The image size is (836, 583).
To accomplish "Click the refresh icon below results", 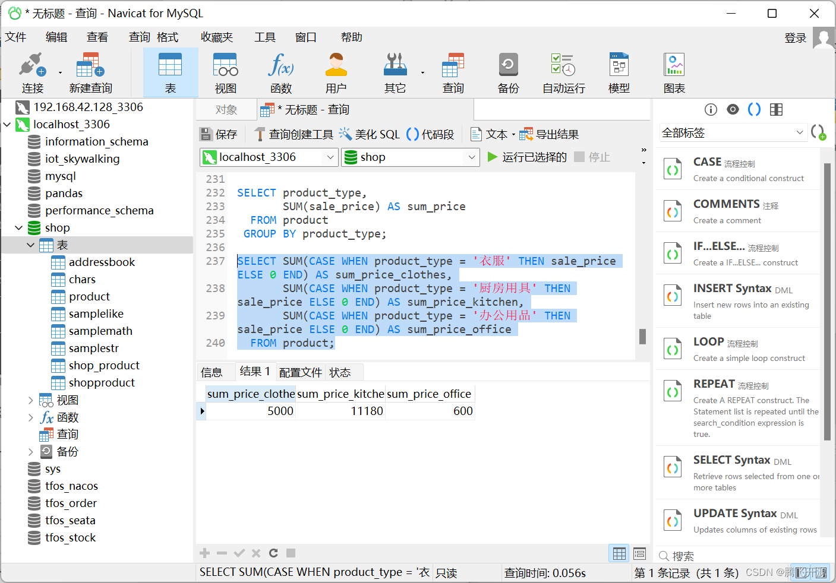I will 273,553.
